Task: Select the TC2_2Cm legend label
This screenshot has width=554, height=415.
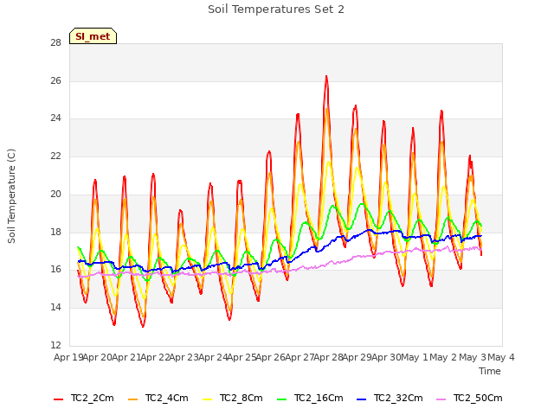Action: [93, 399]
